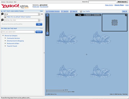Viewport: 129px width, 99px height.
Task: Open the location B address dropdown
Action: (x=39, y=20)
